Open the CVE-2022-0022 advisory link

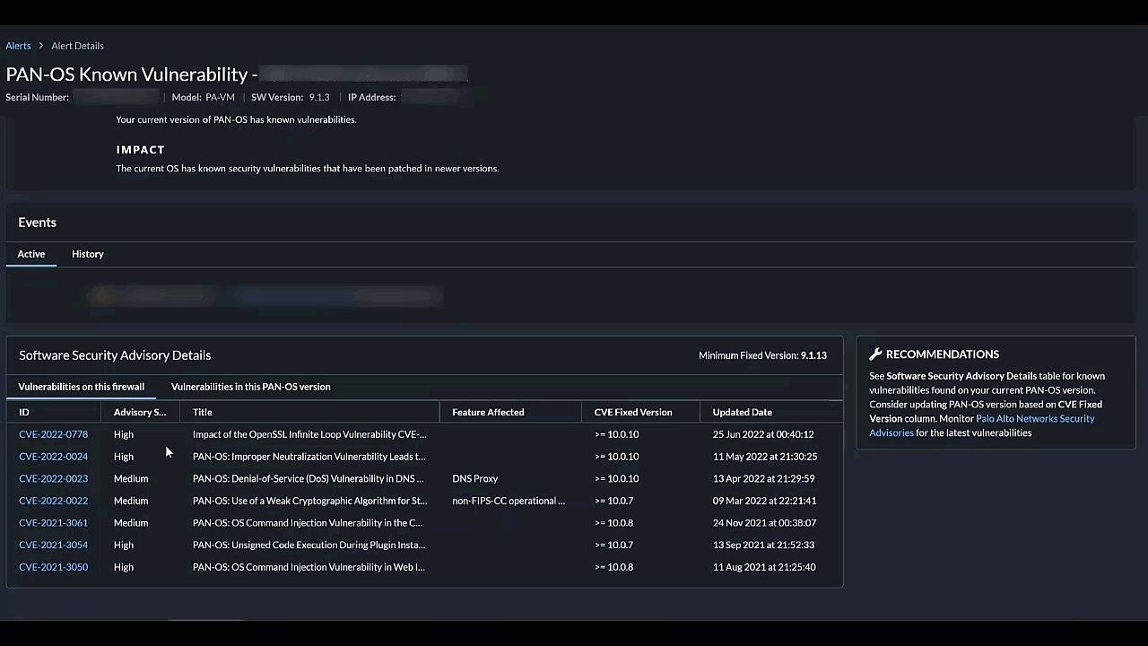(x=53, y=501)
